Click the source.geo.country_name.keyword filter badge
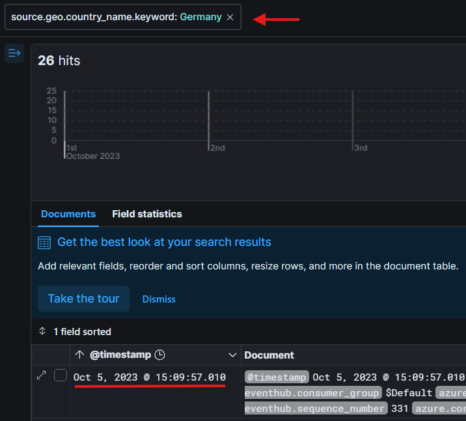This screenshot has height=421, width=466. tap(116, 18)
